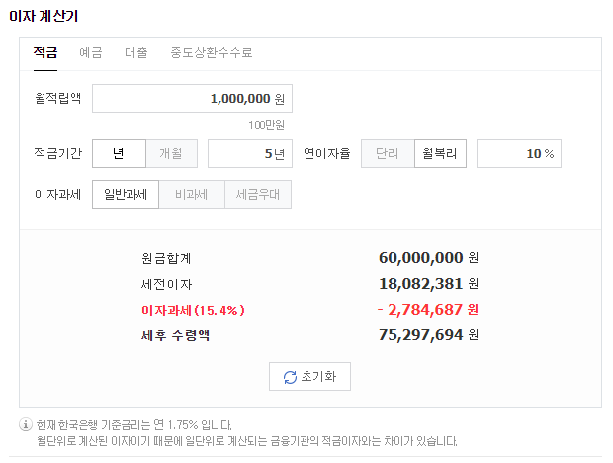Click the 이자과세(15.4%) red label
Image resolution: width=613 pixels, height=463 pixels.
pos(193,310)
